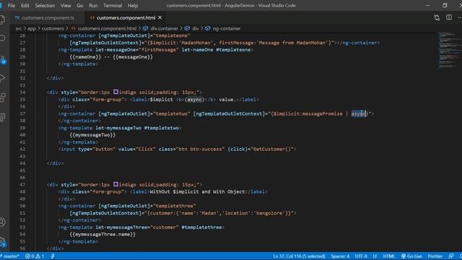
Task: Open the Explorer view in activity bar
Action: pos(1,19)
